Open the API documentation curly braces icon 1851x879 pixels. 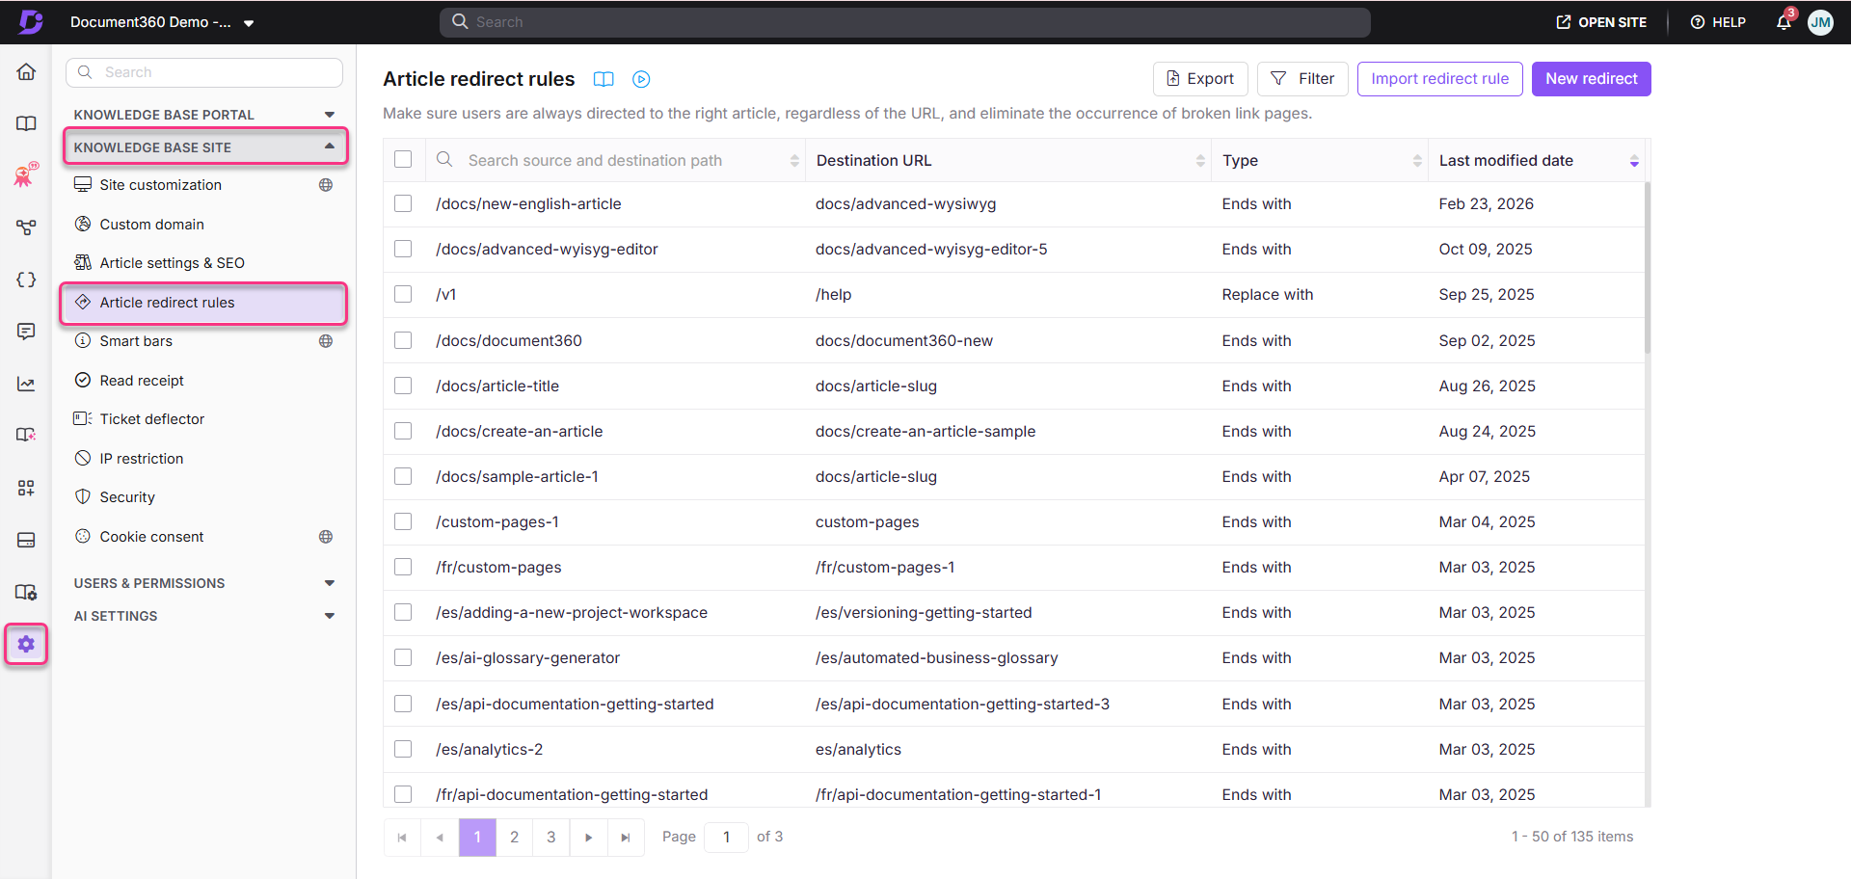coord(26,280)
